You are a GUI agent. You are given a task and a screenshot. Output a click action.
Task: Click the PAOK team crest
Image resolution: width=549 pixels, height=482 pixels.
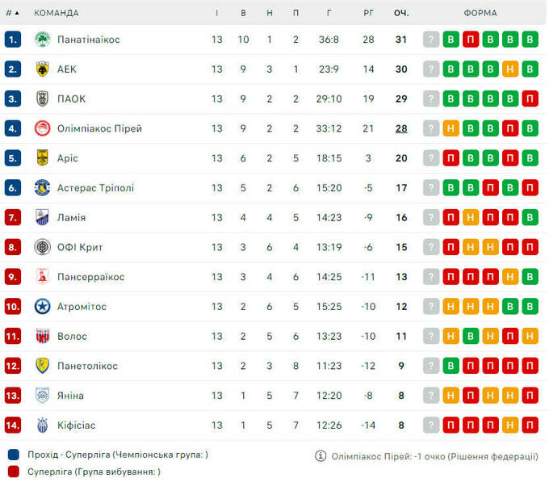42,99
